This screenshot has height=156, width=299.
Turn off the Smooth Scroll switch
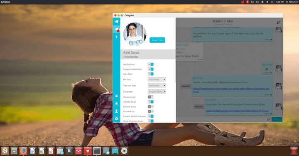(151, 102)
